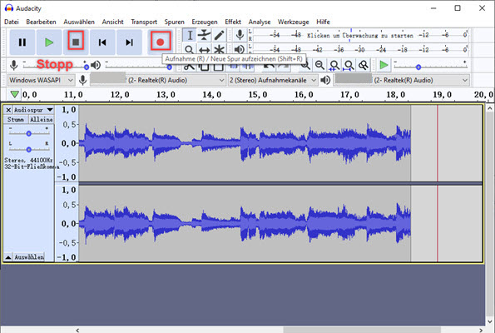495x333 pixels.
Task: Open the Auswählen menu in menu bar
Action: 79,22
